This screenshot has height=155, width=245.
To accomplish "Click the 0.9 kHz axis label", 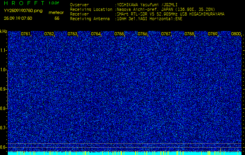I will pyautogui.click(x=3, y=89).
